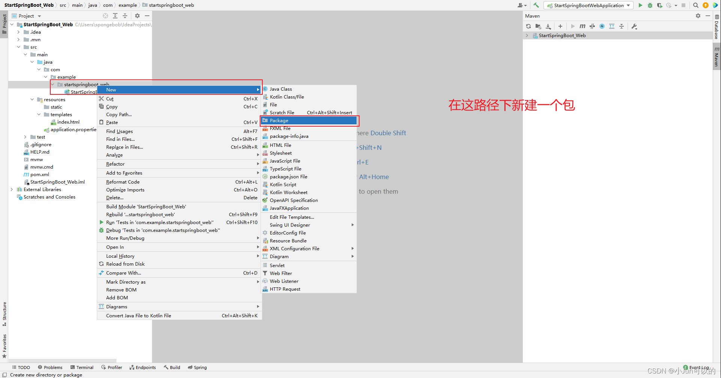Click 'example' breadcrumb in navigation bar
The height and width of the screenshot is (378, 721).
pyautogui.click(x=128, y=5)
